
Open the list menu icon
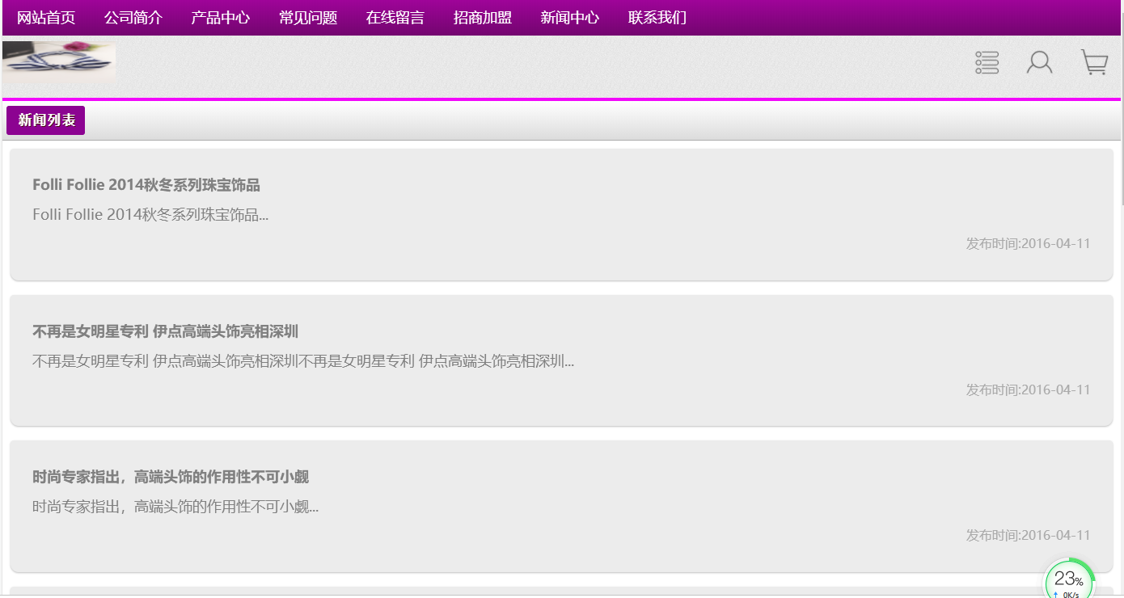[987, 62]
